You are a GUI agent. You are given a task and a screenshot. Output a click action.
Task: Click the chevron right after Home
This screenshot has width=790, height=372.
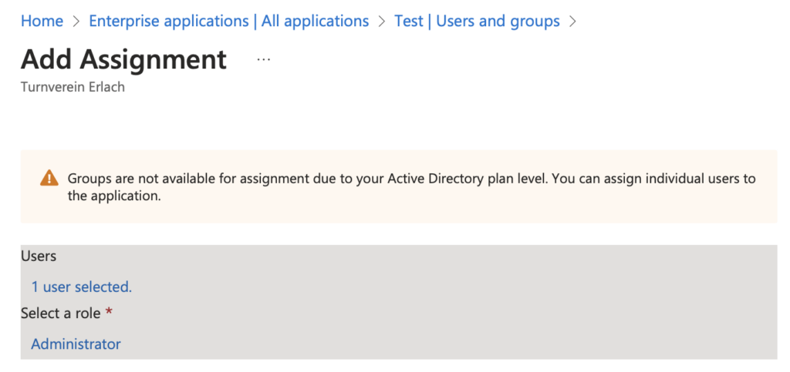point(76,22)
